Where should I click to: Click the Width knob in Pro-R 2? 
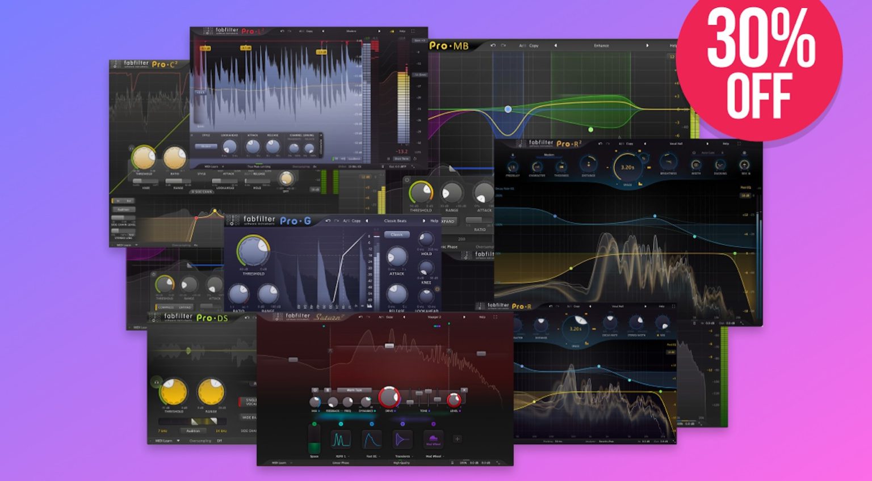click(x=696, y=165)
